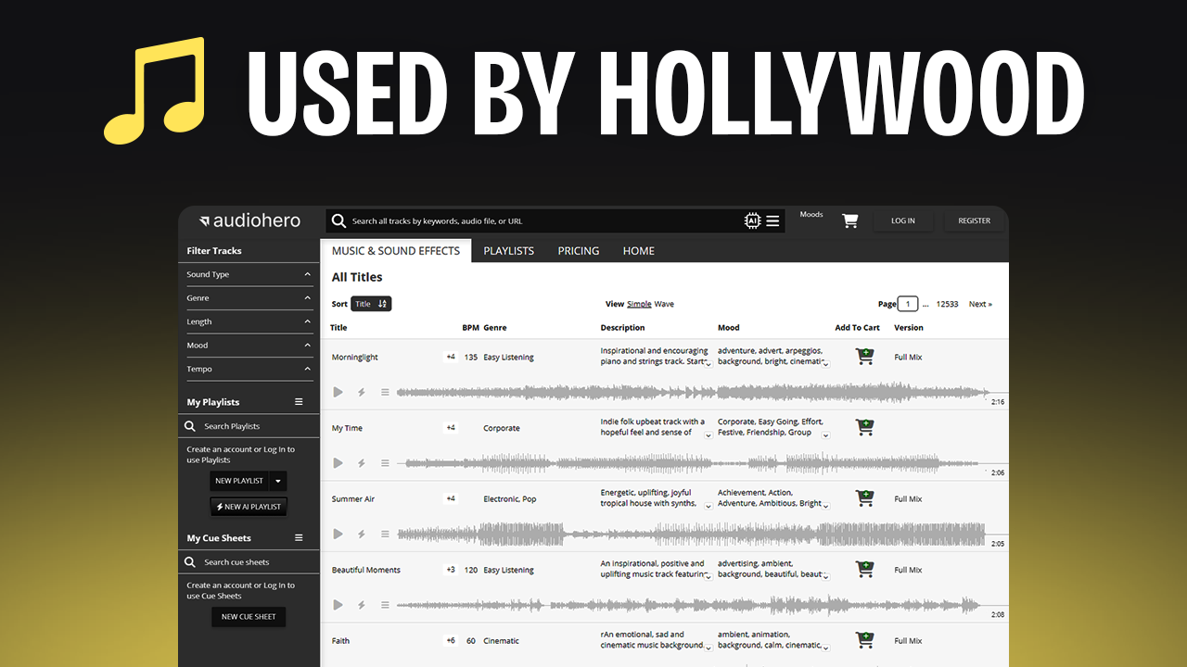Screen dimensions: 1187x667
Task: Add Summer Air to cart
Action: point(865,498)
